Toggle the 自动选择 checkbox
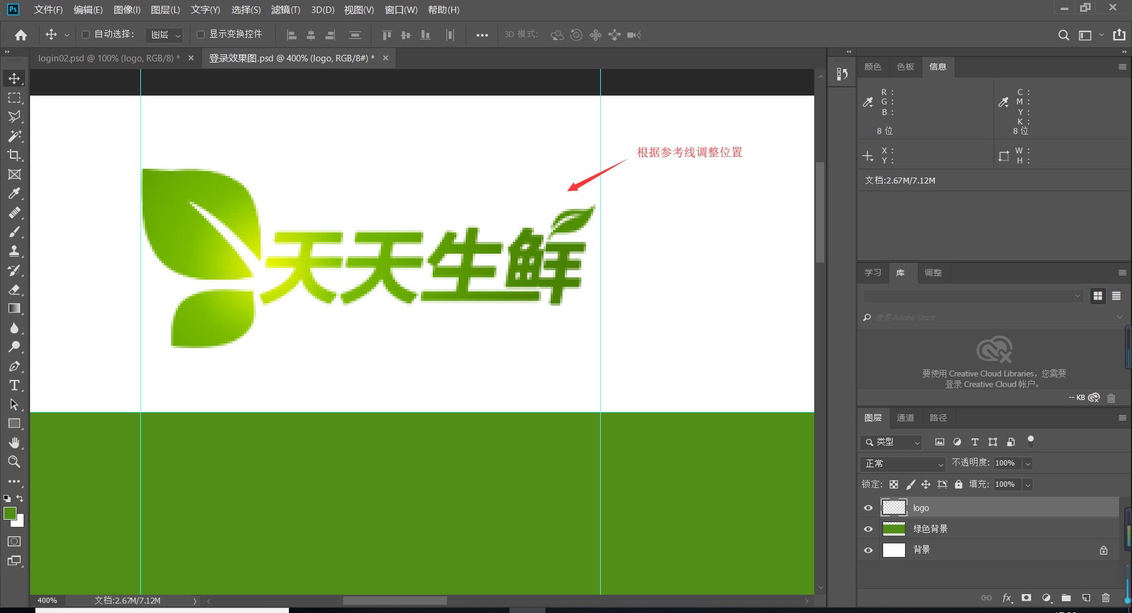The height and width of the screenshot is (613, 1132). [x=86, y=35]
